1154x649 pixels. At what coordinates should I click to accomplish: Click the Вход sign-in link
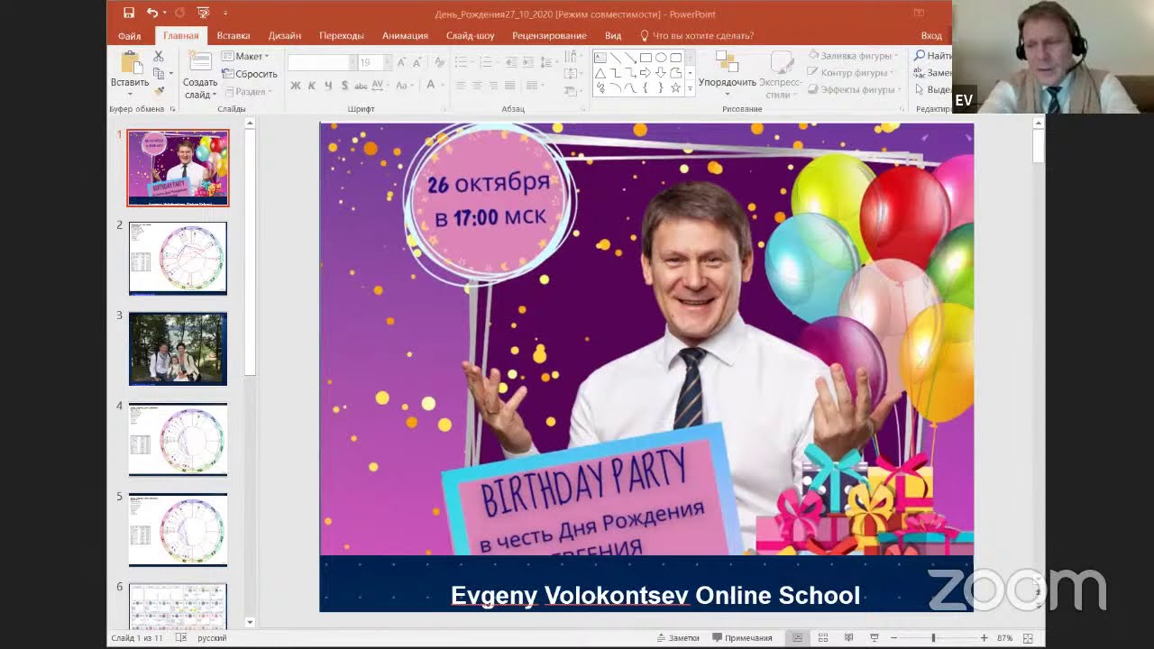(931, 36)
